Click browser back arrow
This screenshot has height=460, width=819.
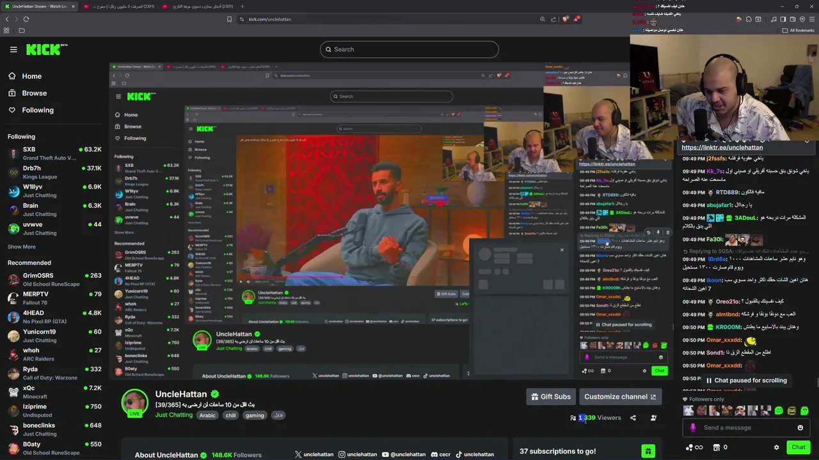(7, 19)
